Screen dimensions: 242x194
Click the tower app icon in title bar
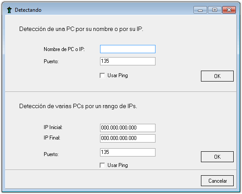pyautogui.click(x=10, y=10)
